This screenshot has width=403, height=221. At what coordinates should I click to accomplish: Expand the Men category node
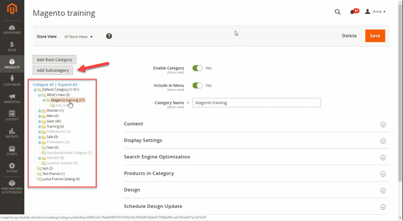39,116
